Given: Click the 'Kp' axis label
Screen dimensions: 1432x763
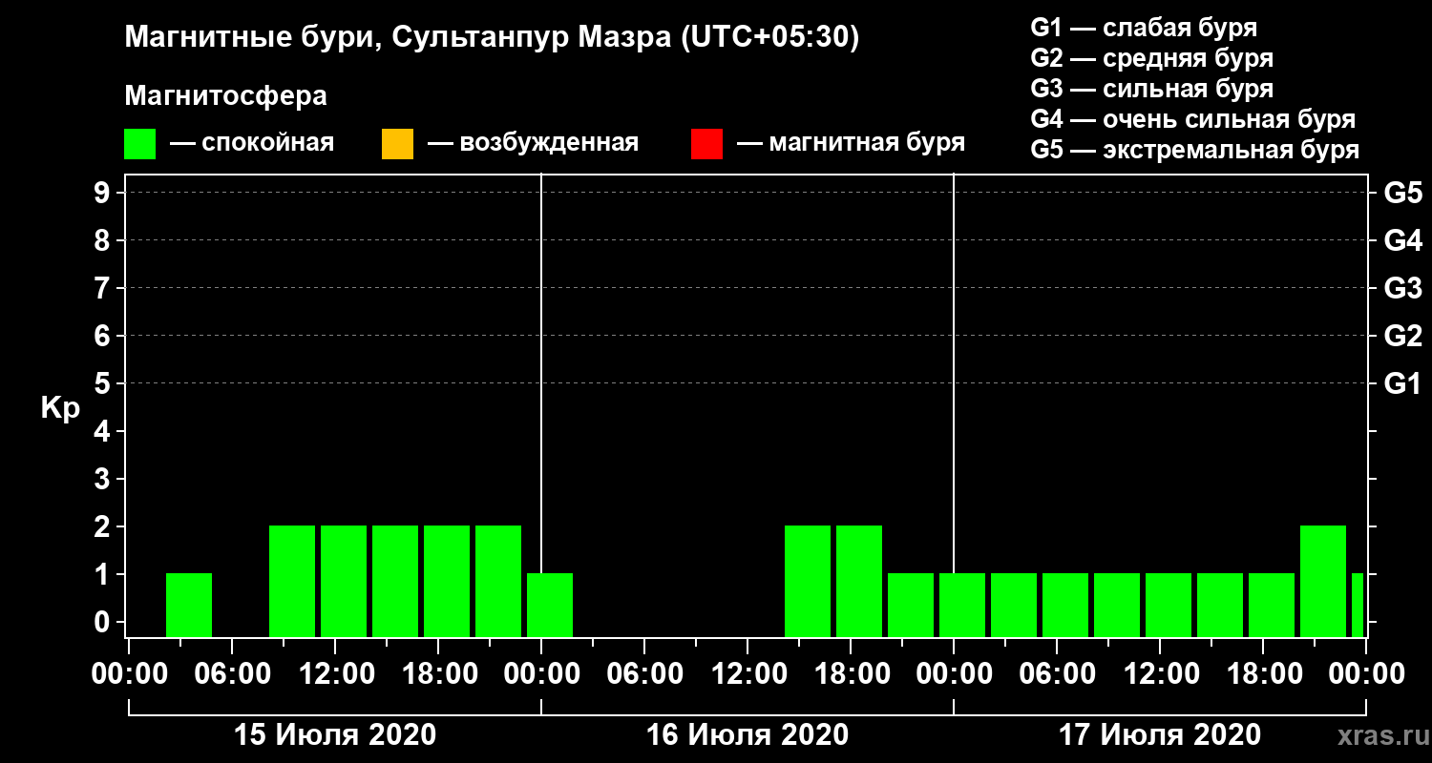Looking at the screenshot, I should pyautogui.click(x=60, y=409).
